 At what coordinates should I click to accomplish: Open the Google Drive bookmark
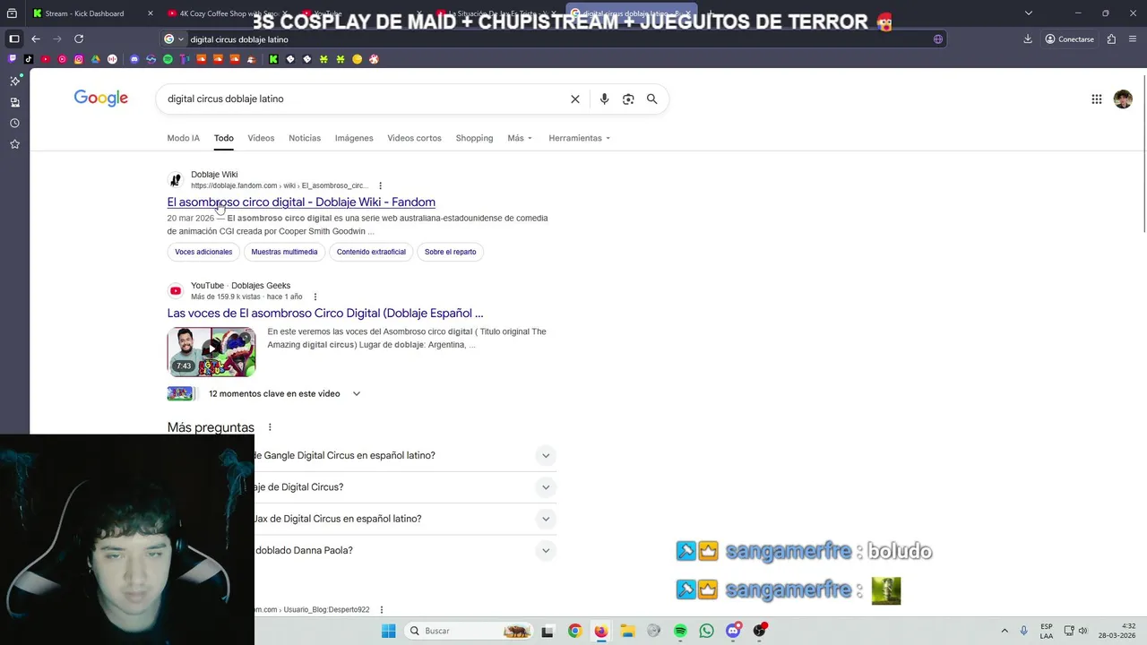pos(96,59)
